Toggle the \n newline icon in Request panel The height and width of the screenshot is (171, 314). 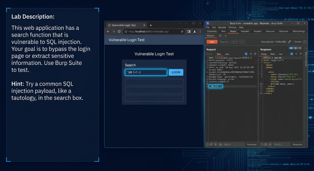coord(251,54)
